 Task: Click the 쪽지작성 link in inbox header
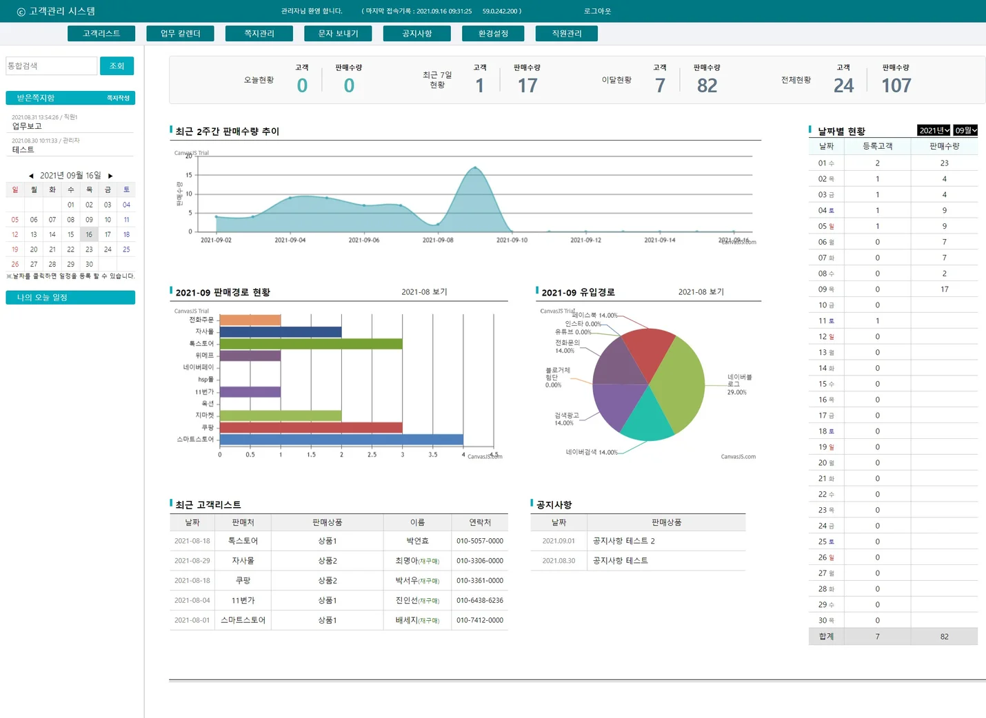click(x=119, y=99)
